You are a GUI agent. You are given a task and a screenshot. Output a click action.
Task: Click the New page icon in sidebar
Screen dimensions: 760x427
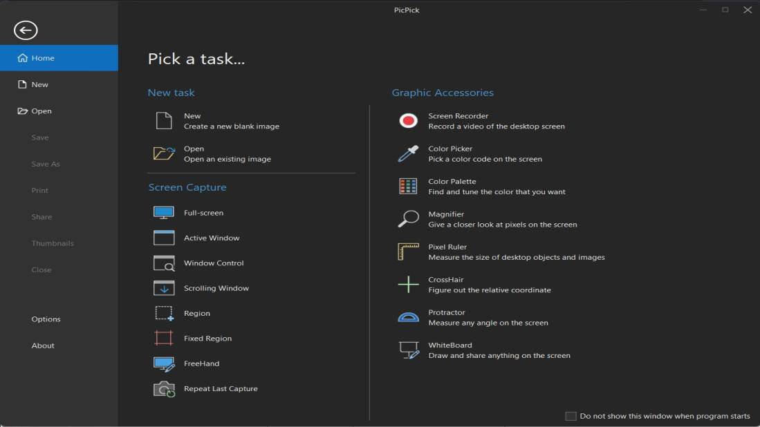pos(22,84)
